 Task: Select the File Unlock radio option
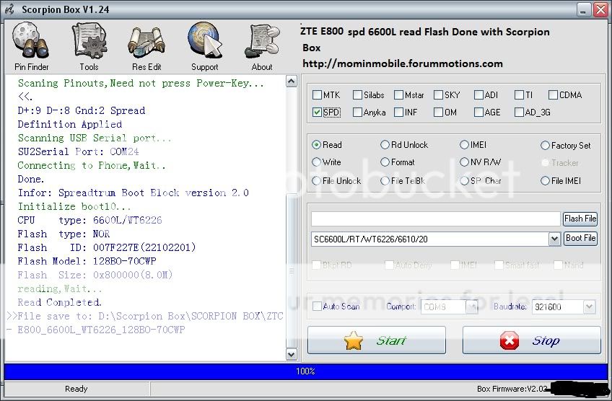316,180
